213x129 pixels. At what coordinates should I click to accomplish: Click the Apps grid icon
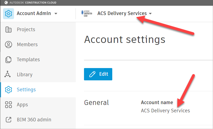(9, 105)
